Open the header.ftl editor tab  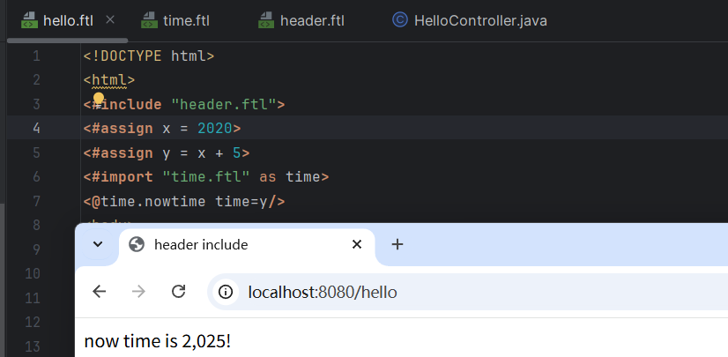(x=311, y=19)
